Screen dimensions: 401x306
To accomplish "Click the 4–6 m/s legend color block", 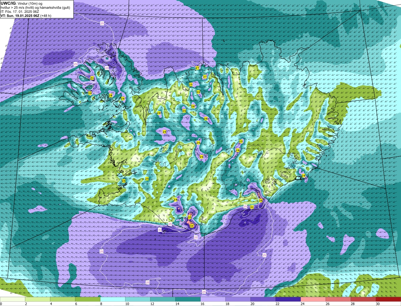I will 63,299.
